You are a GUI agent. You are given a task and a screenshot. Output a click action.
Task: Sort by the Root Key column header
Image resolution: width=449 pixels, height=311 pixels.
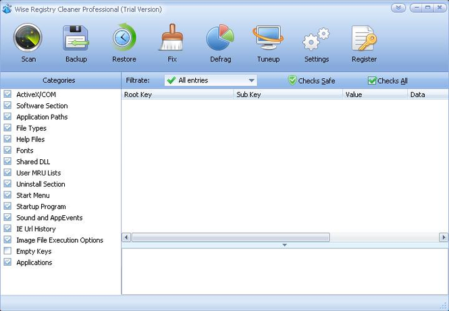[x=178, y=94]
